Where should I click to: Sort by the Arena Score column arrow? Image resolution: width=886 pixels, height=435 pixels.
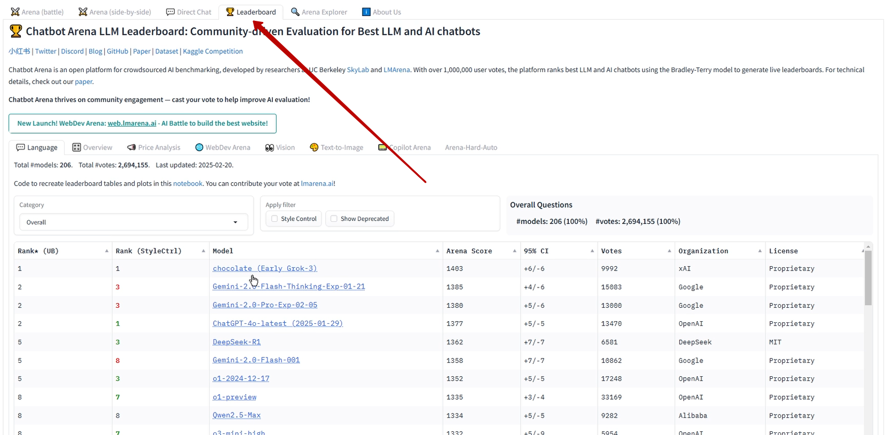point(515,251)
